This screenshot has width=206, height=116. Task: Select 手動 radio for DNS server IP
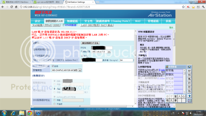[x=55, y=100]
